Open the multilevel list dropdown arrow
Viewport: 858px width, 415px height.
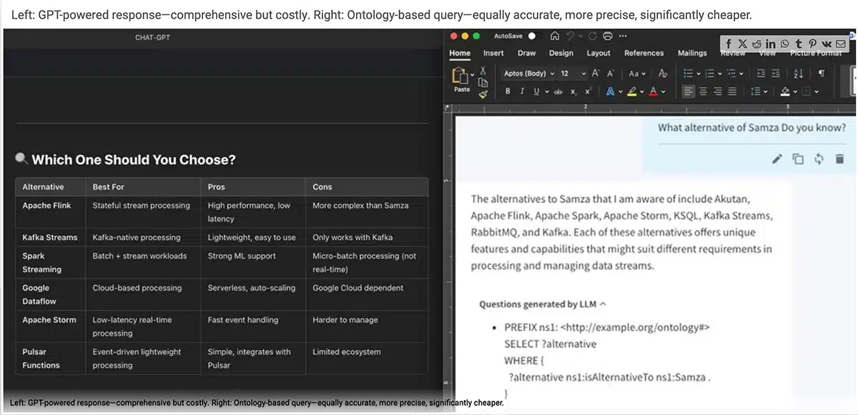click(x=741, y=73)
